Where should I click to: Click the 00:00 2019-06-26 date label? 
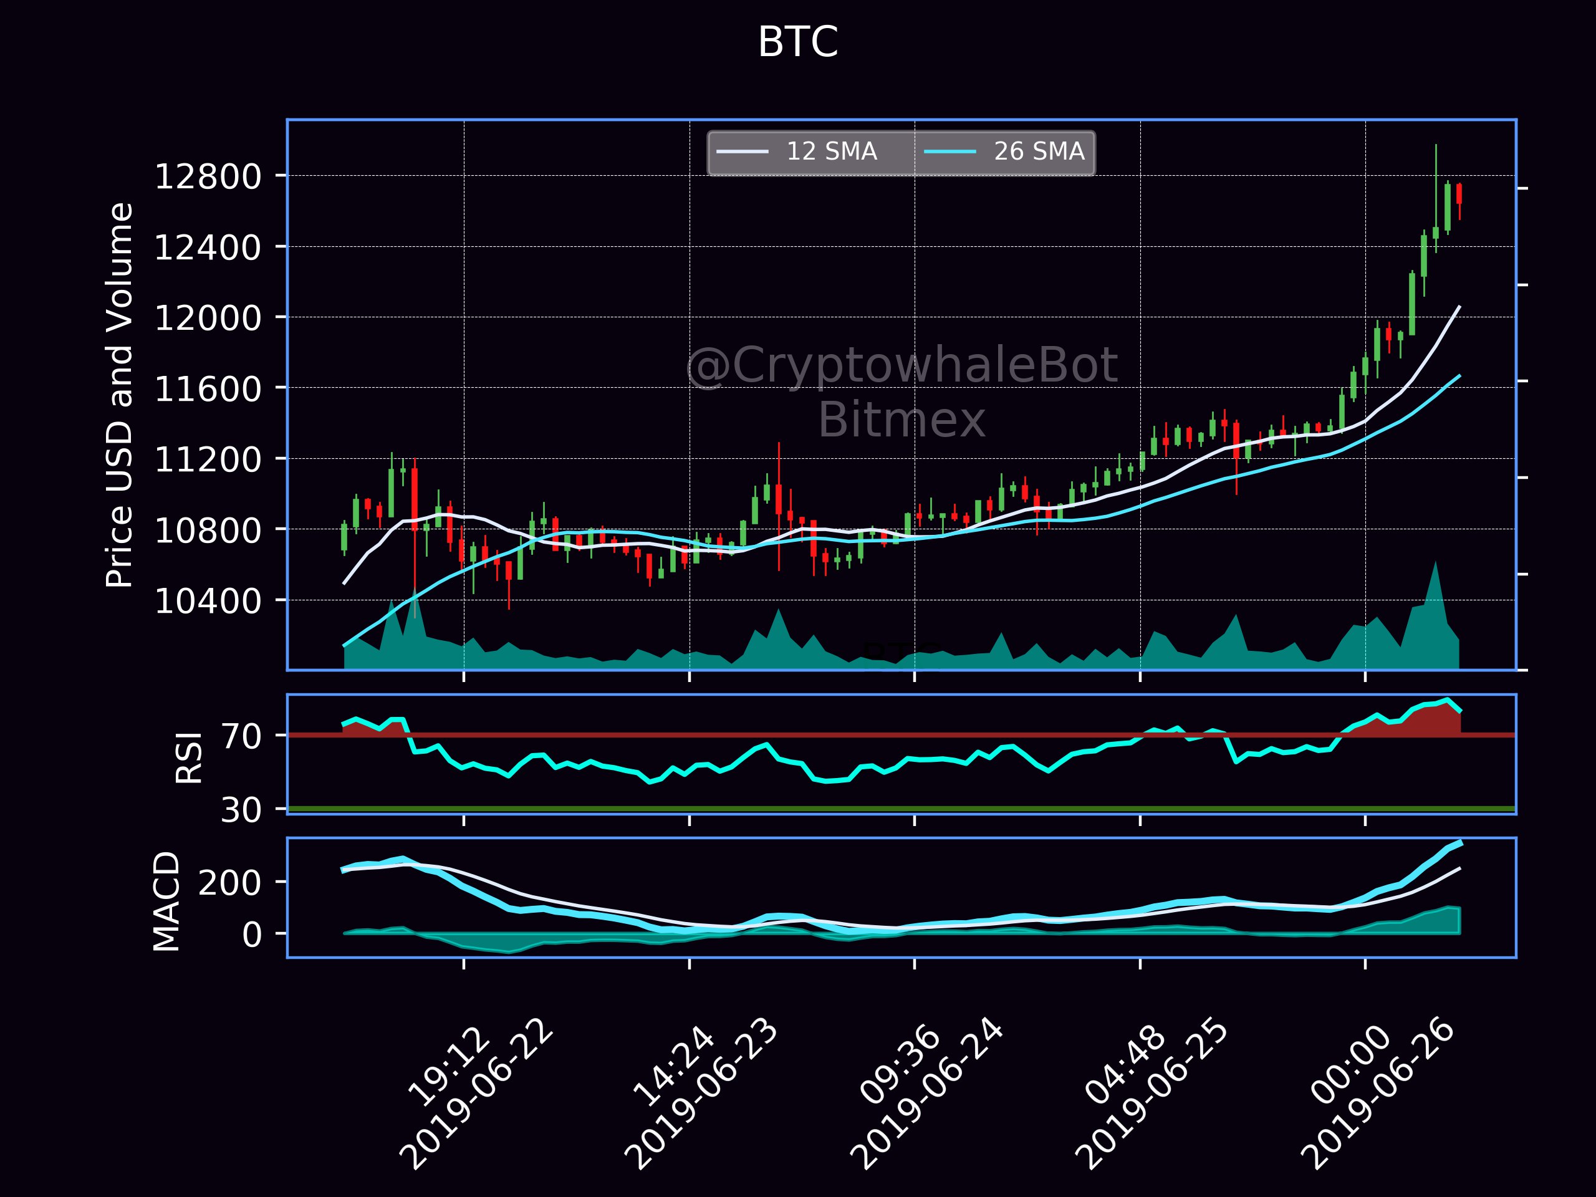pos(1377,1093)
